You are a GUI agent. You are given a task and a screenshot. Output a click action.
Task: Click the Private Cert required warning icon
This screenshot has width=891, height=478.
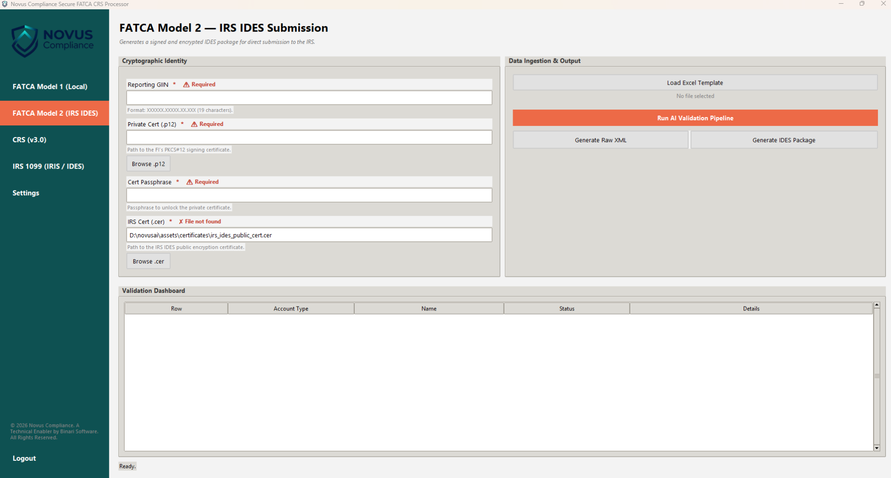point(194,124)
